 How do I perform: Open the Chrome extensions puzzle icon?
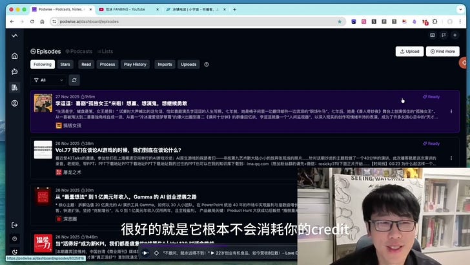pyautogui.click(x=435, y=21)
